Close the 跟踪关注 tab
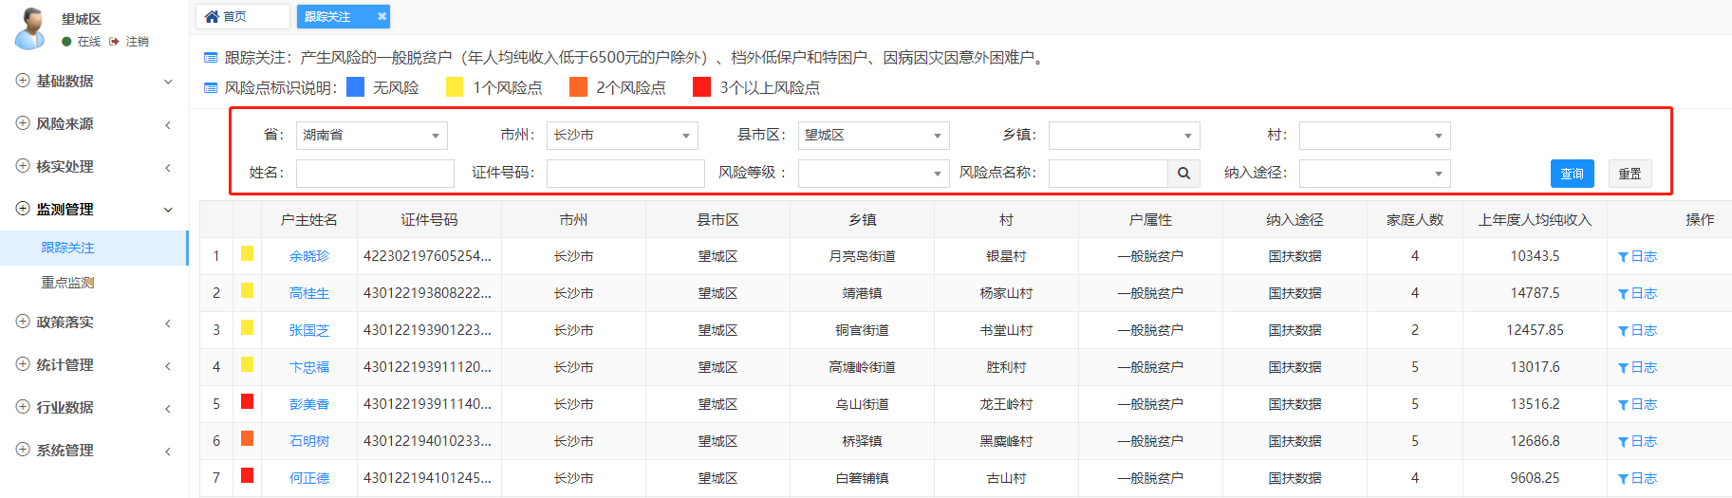This screenshot has width=1732, height=498. [x=382, y=16]
